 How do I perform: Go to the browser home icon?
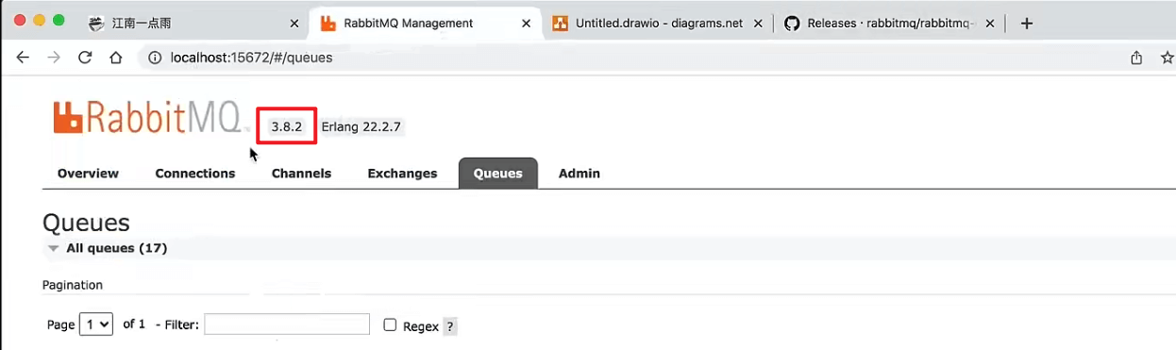pos(116,58)
